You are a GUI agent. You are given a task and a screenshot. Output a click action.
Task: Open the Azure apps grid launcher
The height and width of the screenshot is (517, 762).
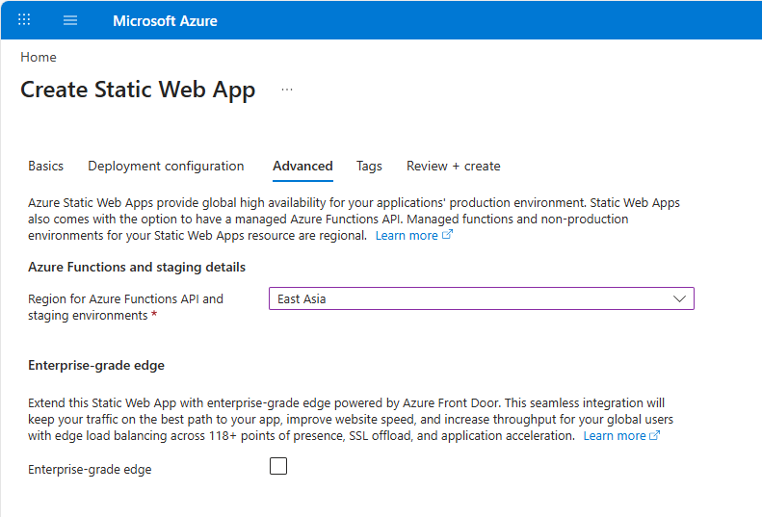coord(24,20)
